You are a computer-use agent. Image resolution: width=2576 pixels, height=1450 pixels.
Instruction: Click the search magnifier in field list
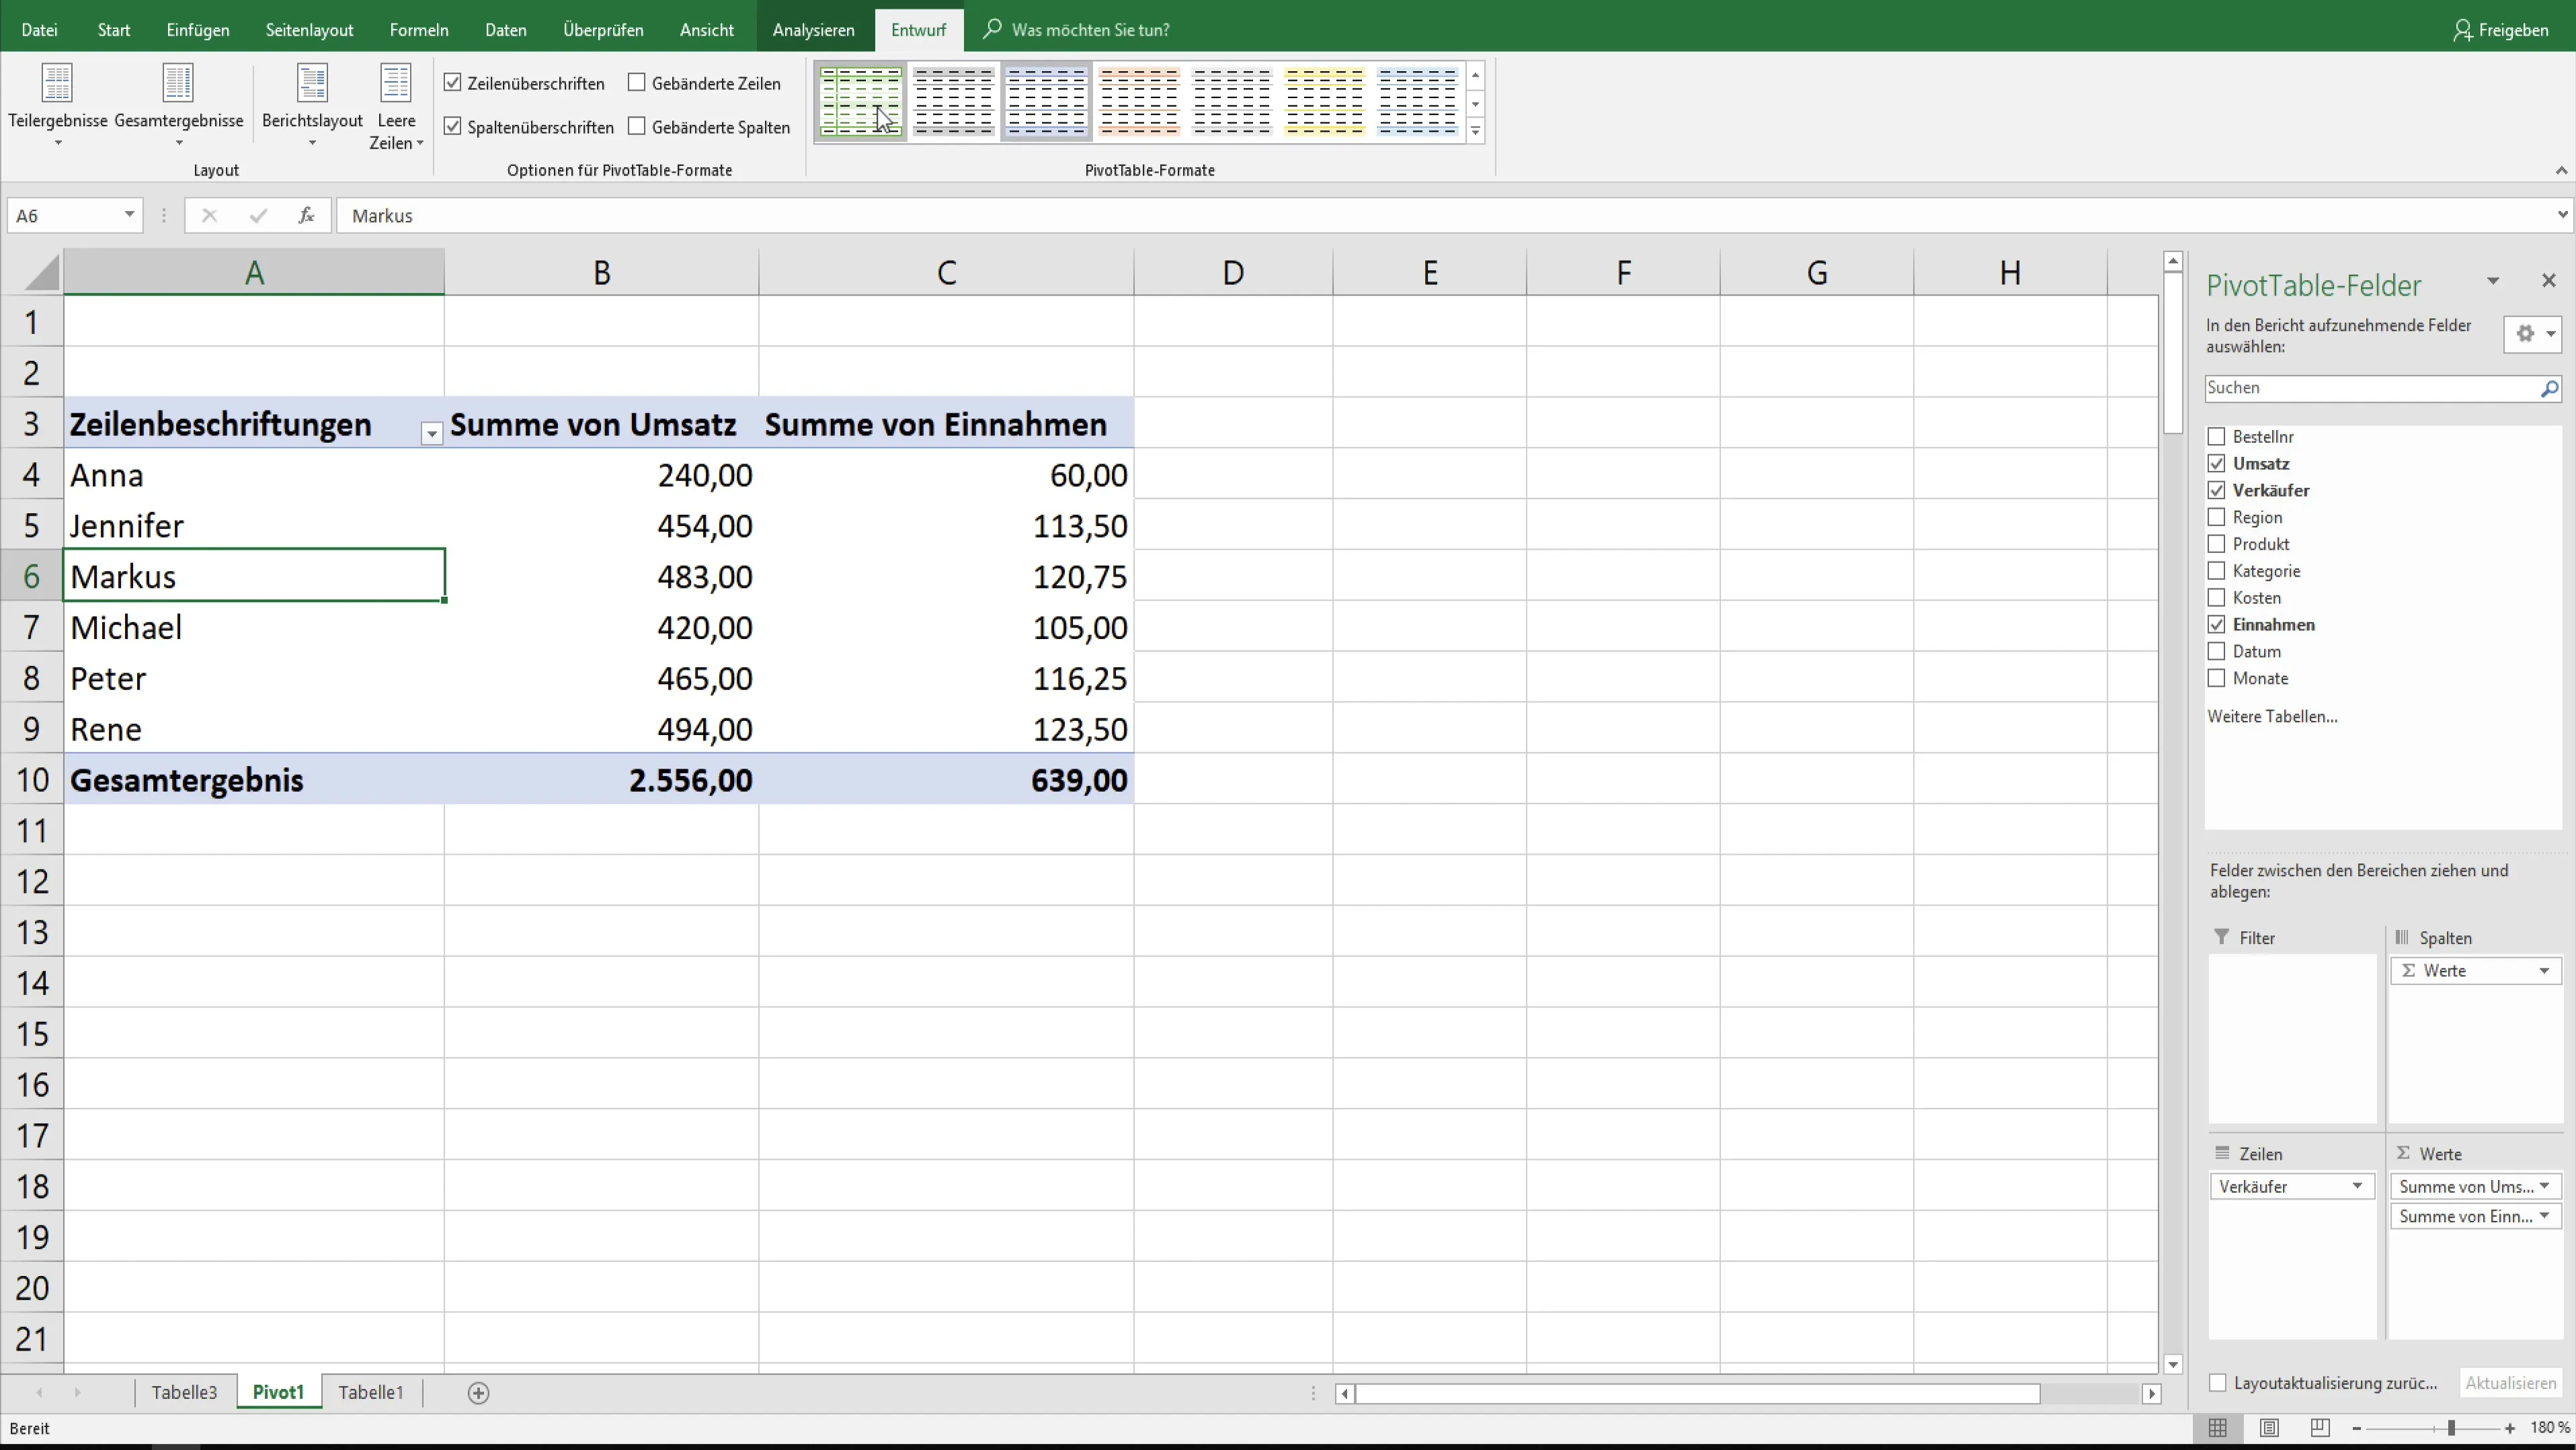point(2549,389)
